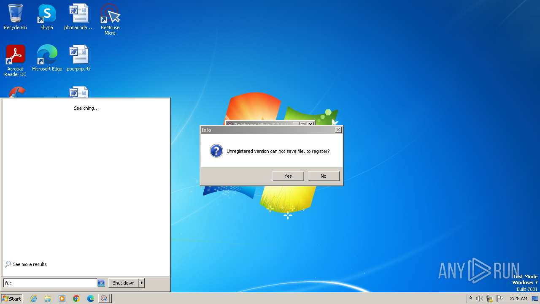
Task: Click the Start menu search input field
Action: click(x=50, y=283)
